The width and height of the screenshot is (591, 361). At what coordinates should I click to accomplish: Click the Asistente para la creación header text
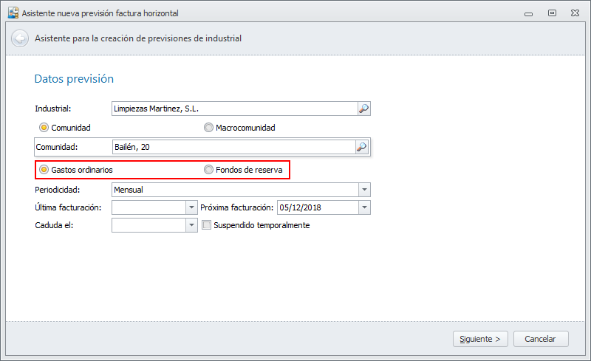pyautogui.click(x=138, y=38)
